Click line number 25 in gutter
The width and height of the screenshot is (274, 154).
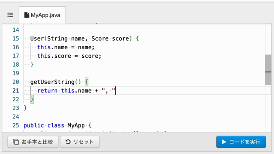click(16, 125)
